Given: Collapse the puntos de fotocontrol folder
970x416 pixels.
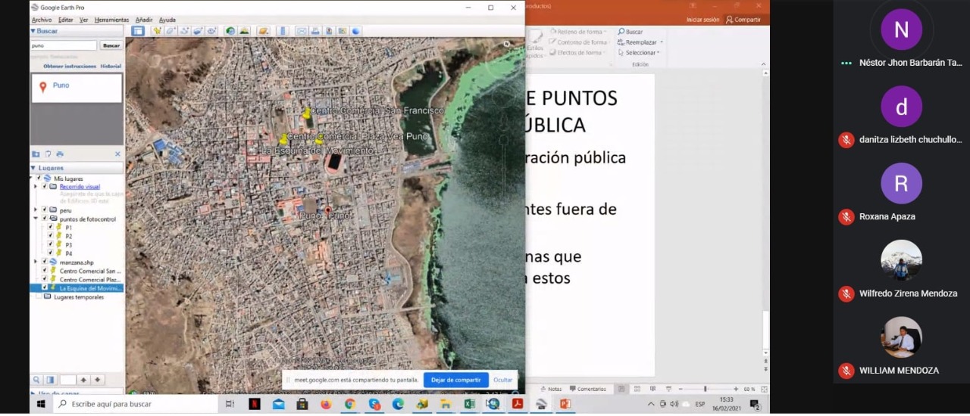Looking at the screenshot, I should coord(35,218).
